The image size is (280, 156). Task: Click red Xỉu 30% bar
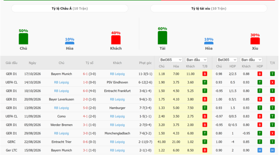click(255, 41)
